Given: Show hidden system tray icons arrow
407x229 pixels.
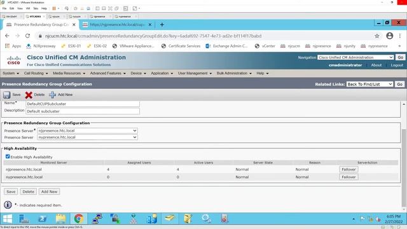Looking at the screenshot, I should click(x=354, y=219).
